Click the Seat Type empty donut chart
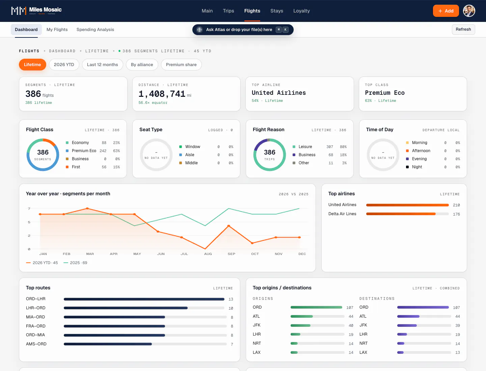 [x=156, y=155]
